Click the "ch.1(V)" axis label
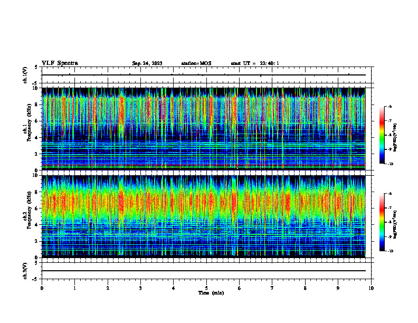418x323 pixels. click(x=25, y=75)
